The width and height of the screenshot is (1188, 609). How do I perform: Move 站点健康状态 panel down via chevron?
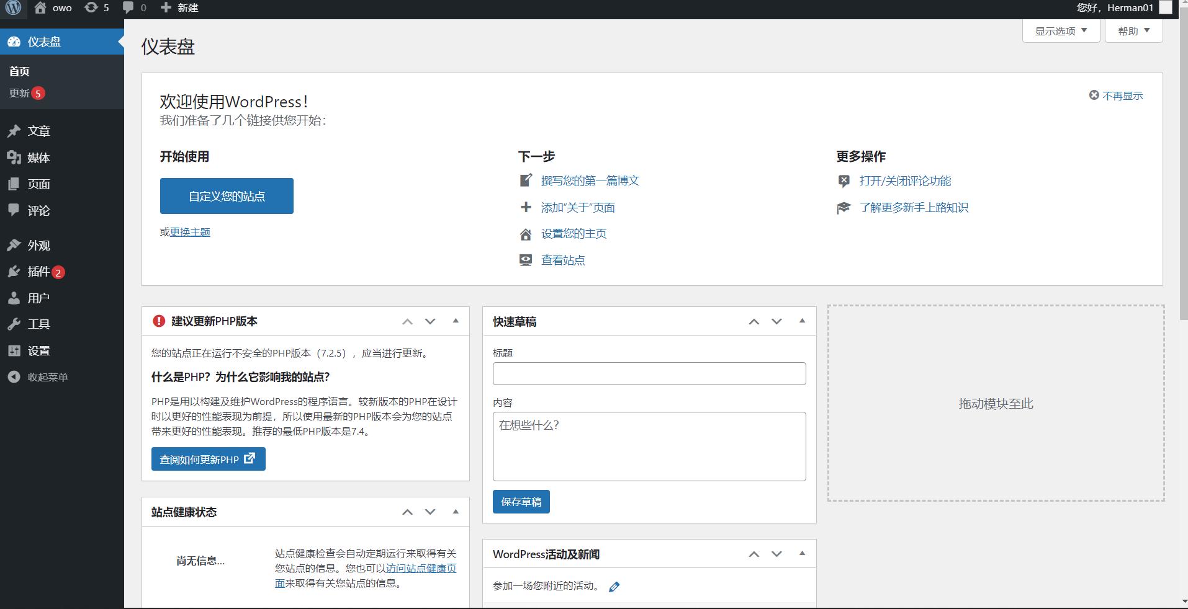430,512
